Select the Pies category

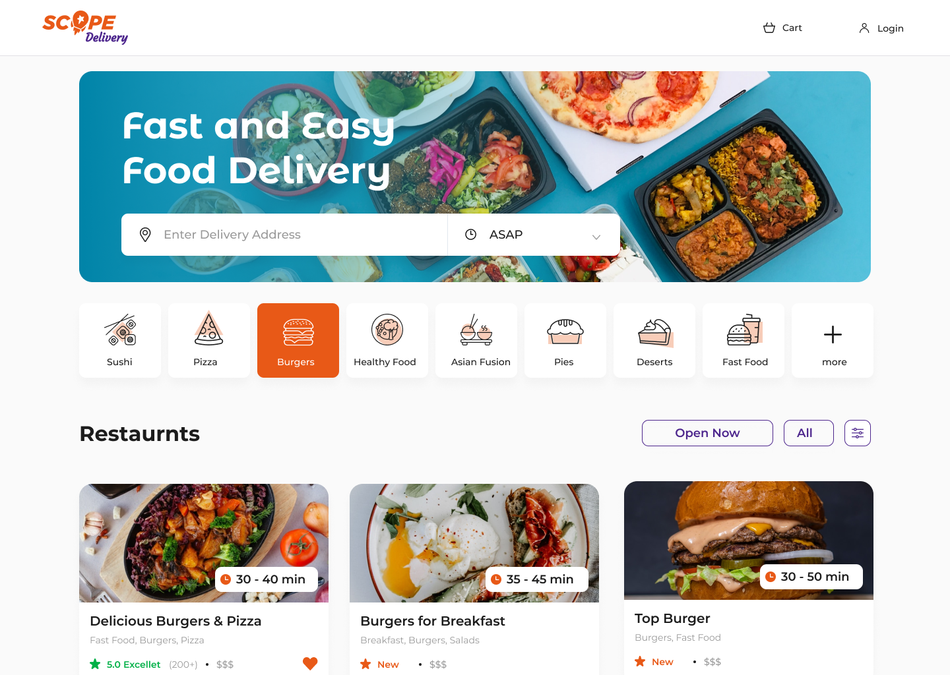[565, 340]
